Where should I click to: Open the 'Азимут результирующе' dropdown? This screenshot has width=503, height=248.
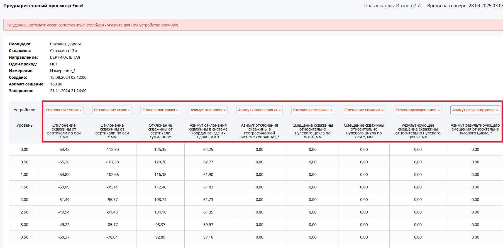475,110
